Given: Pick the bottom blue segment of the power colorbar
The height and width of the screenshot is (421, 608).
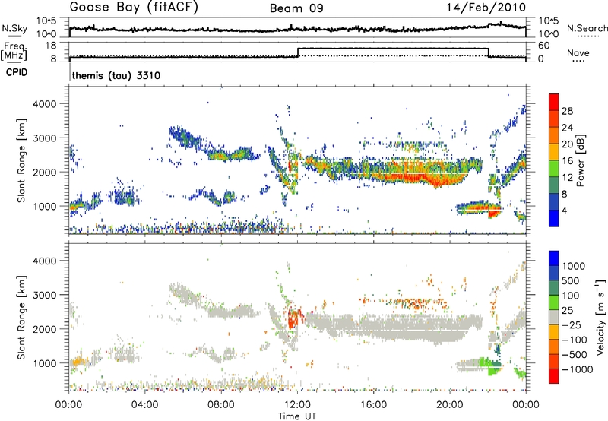Looking at the screenshot, I should (x=554, y=219).
